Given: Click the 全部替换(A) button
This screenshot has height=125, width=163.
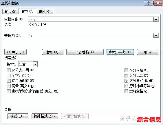Looking at the screenshot, I should [x=85, y=52].
